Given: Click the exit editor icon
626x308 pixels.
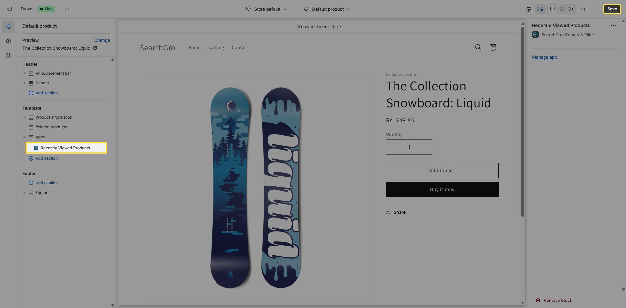Looking at the screenshot, I should tap(9, 9).
